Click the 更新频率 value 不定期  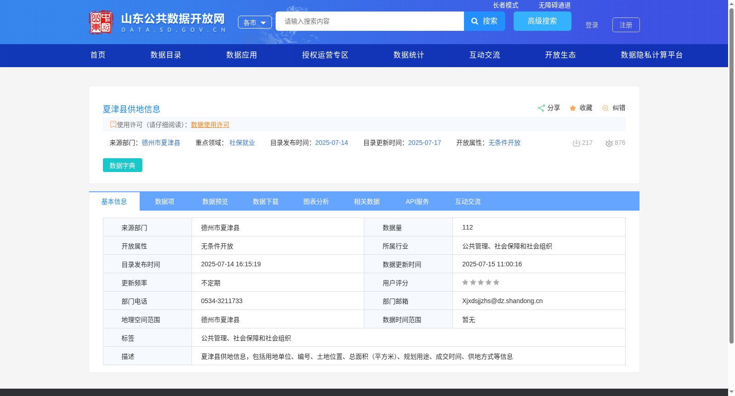pyautogui.click(x=211, y=283)
